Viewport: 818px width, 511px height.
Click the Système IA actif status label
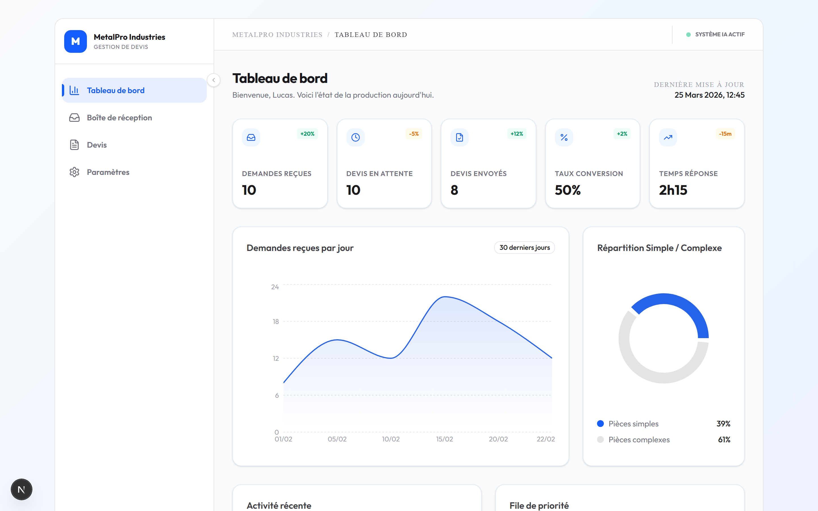click(720, 34)
